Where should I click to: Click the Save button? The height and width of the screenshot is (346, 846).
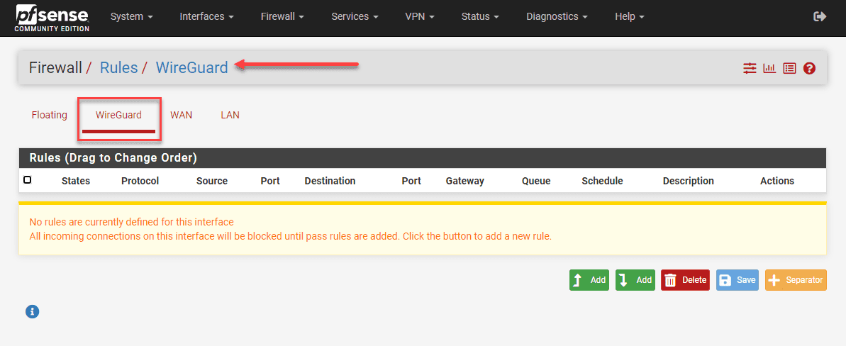[x=737, y=280]
